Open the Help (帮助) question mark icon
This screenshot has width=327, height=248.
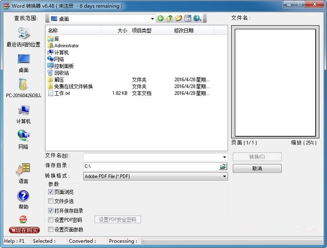(x=23, y=199)
